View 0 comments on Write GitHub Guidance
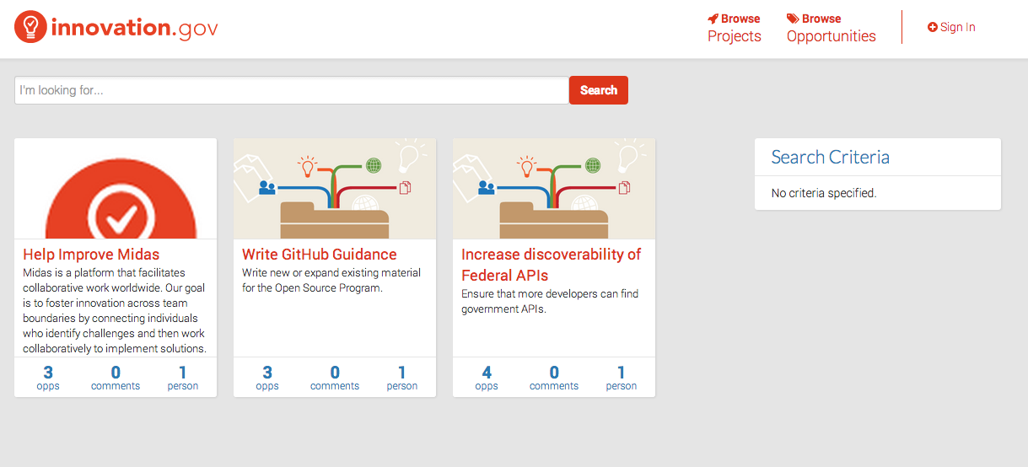This screenshot has width=1028, height=467. click(x=335, y=377)
